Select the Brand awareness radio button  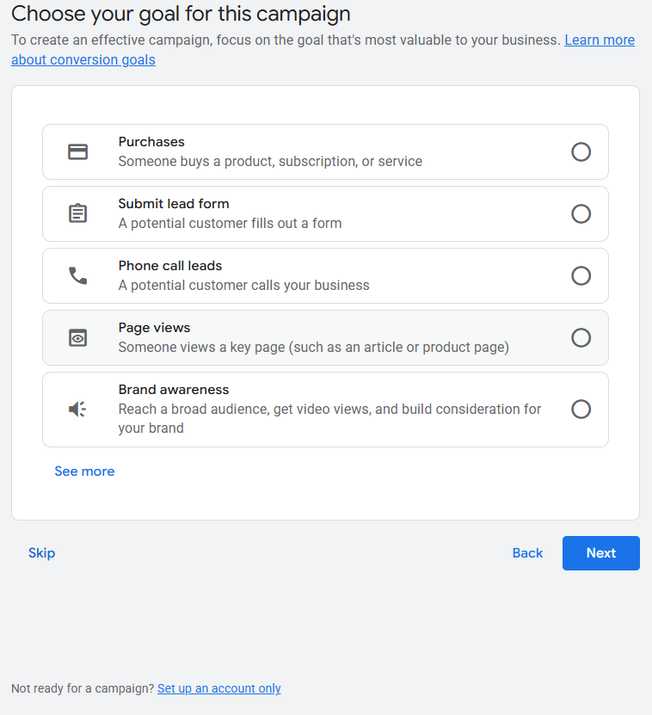[581, 409]
